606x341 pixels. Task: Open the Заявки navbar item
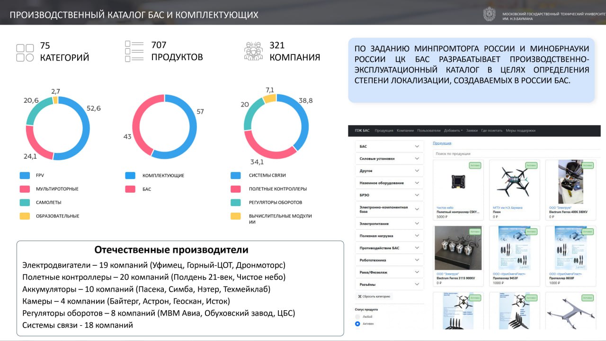(x=472, y=131)
